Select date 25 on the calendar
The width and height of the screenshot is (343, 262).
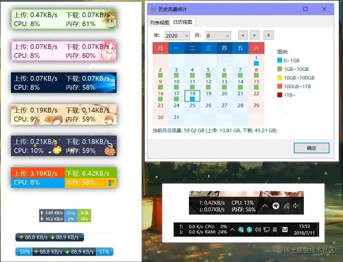coord(192,106)
